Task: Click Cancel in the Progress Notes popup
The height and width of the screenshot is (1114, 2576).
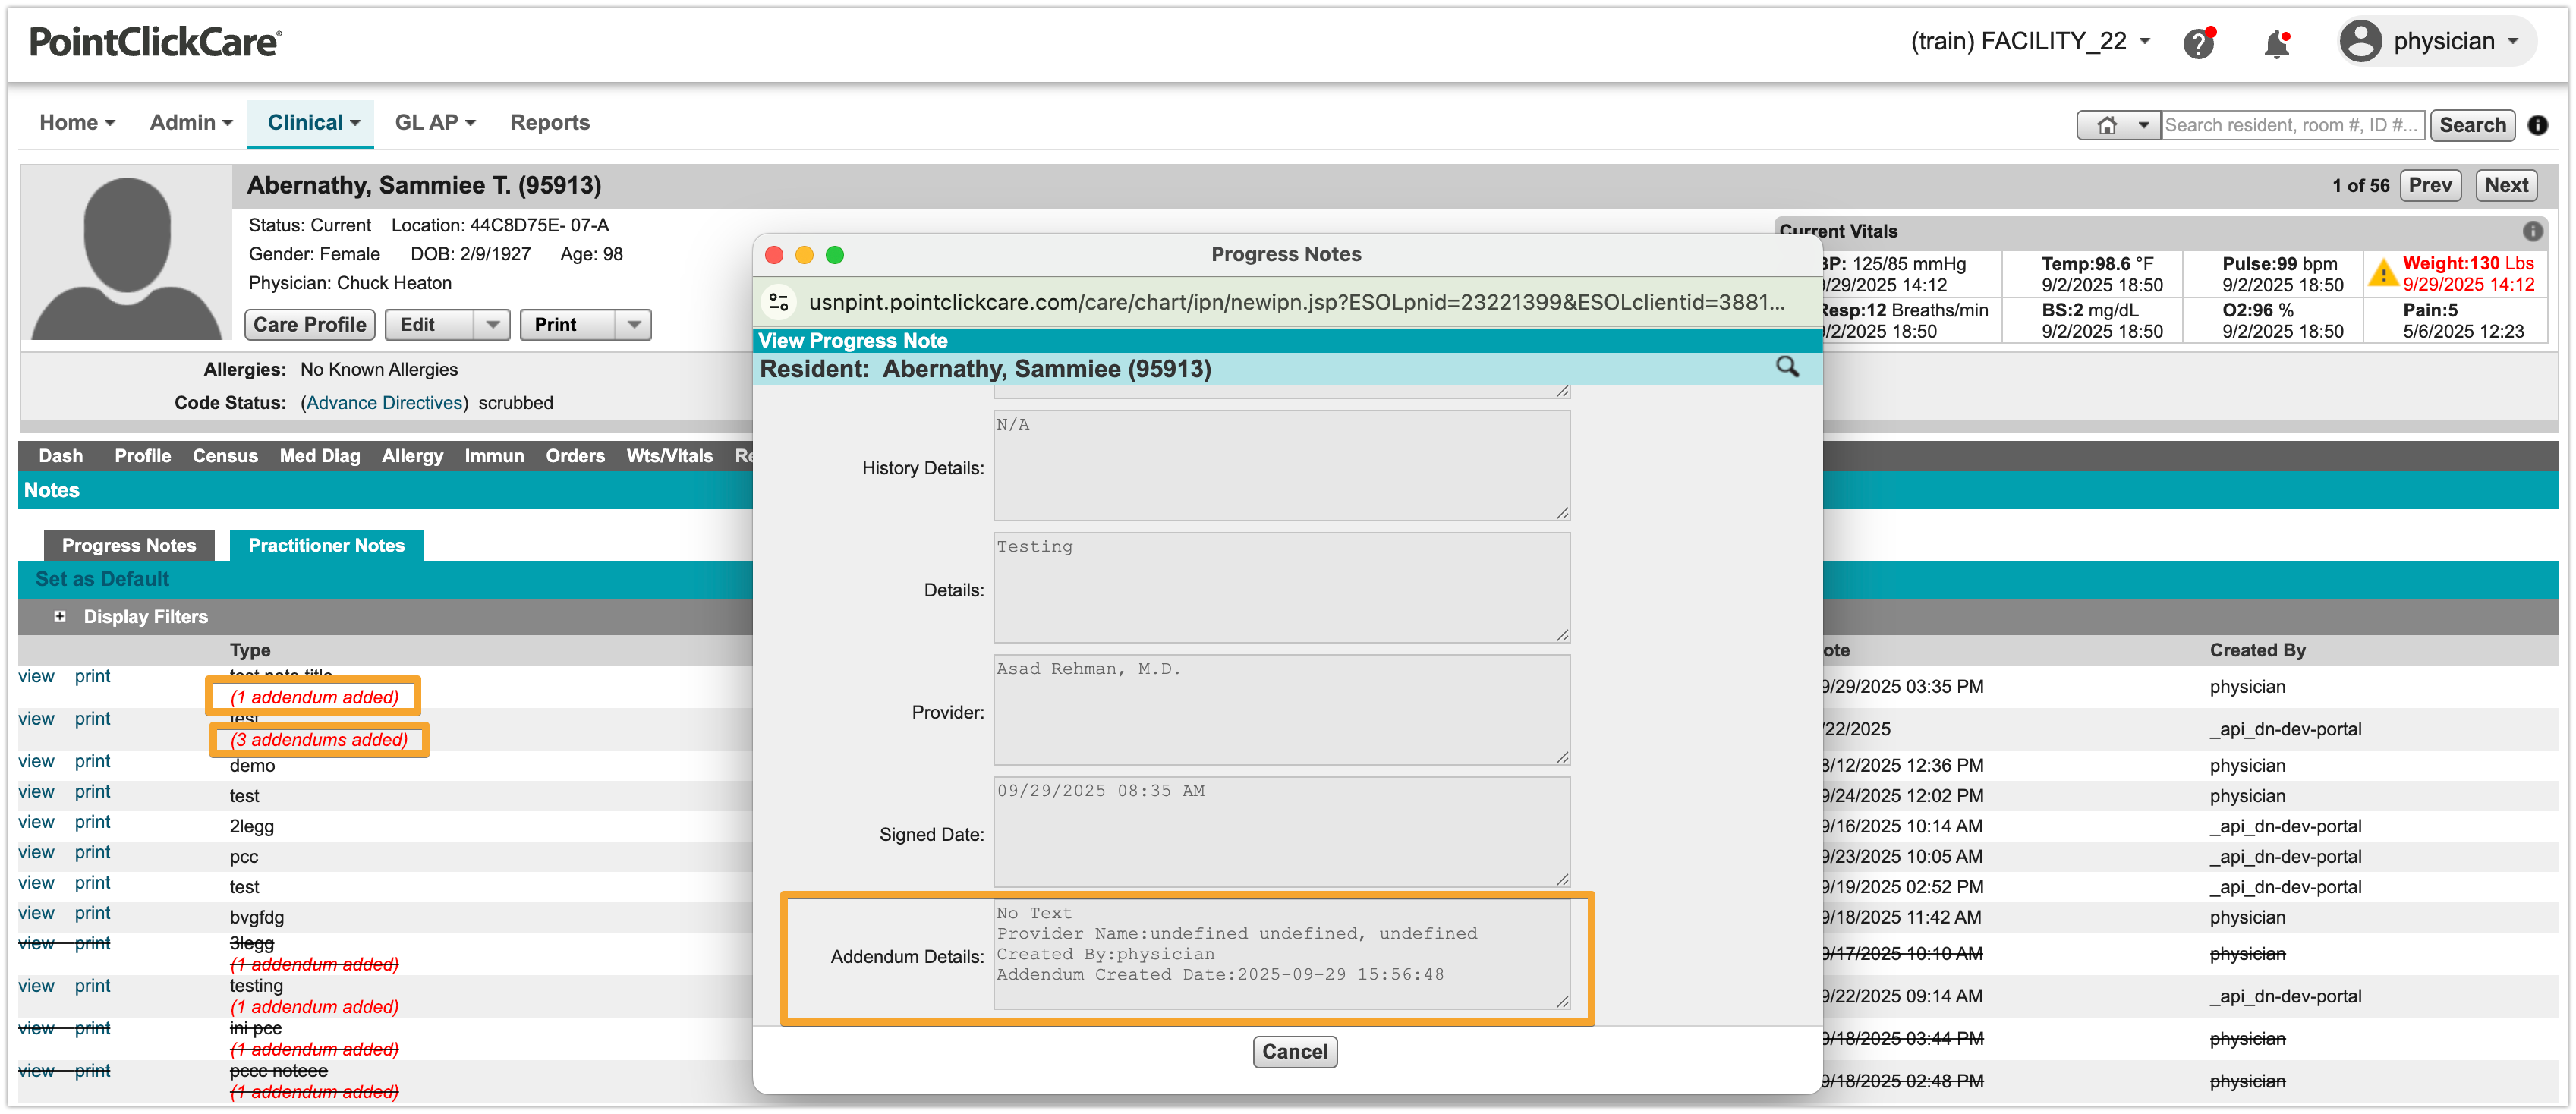Action: click(x=1295, y=1051)
